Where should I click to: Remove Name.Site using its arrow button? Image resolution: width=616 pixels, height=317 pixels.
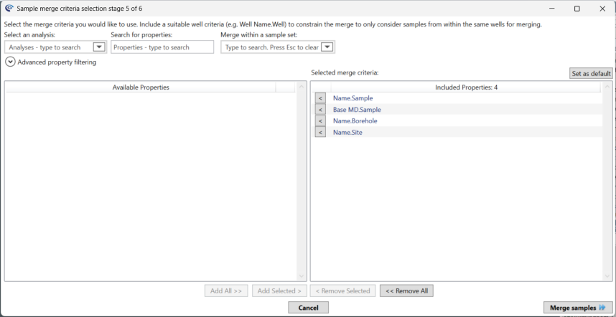[320, 133]
